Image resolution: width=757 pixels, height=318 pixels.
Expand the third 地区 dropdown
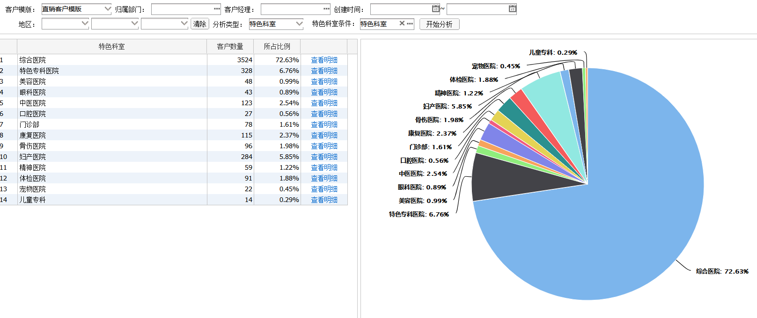[184, 23]
